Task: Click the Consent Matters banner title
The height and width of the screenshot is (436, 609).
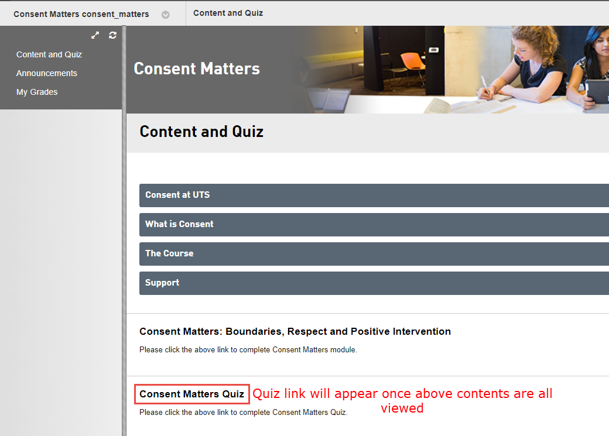Action: coord(197,69)
